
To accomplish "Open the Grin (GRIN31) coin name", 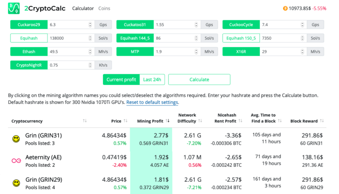I will pos(43,135).
